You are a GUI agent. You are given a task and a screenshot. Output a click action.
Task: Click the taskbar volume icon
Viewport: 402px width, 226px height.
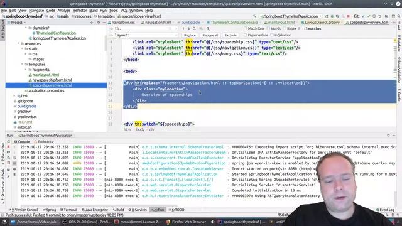(212, 222)
